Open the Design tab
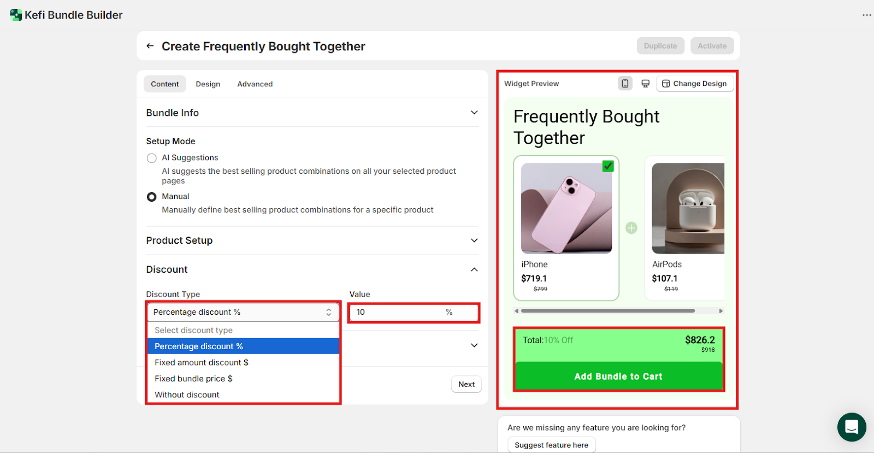 pyautogui.click(x=208, y=84)
